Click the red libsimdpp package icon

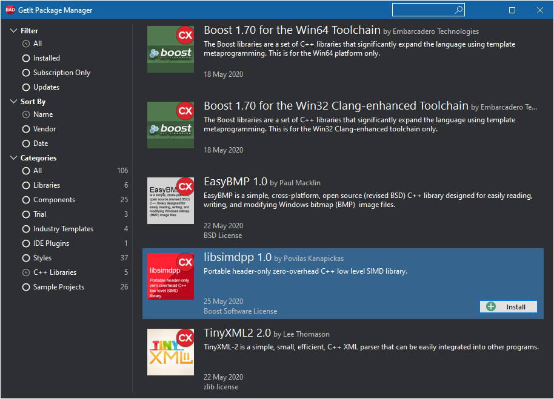click(x=170, y=276)
